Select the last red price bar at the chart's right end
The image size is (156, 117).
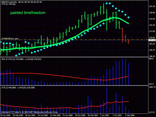tap(129, 42)
